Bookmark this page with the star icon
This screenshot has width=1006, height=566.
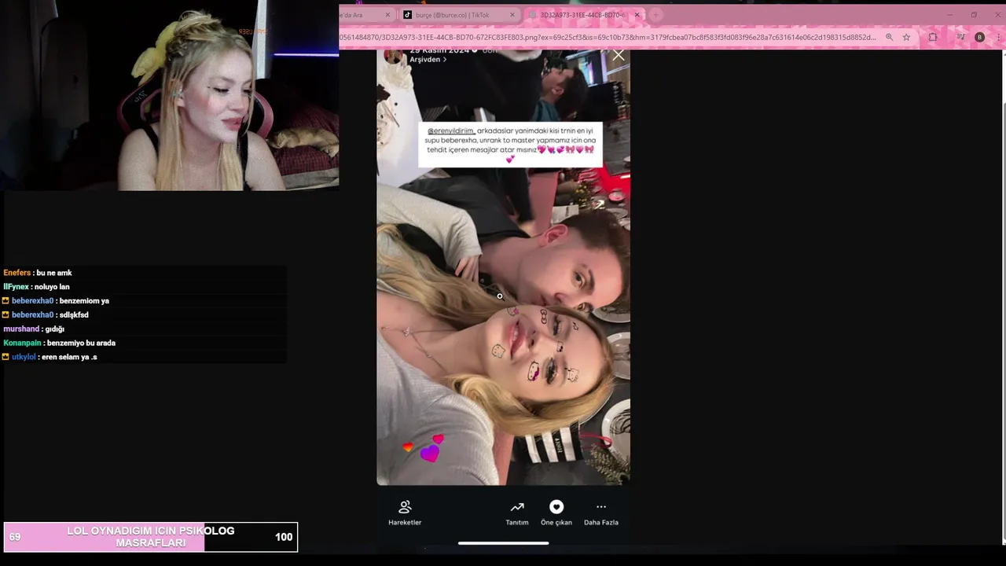(x=906, y=37)
